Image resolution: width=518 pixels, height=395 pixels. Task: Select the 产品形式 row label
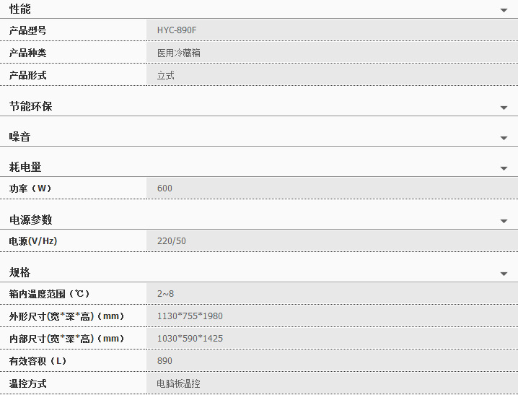27,75
